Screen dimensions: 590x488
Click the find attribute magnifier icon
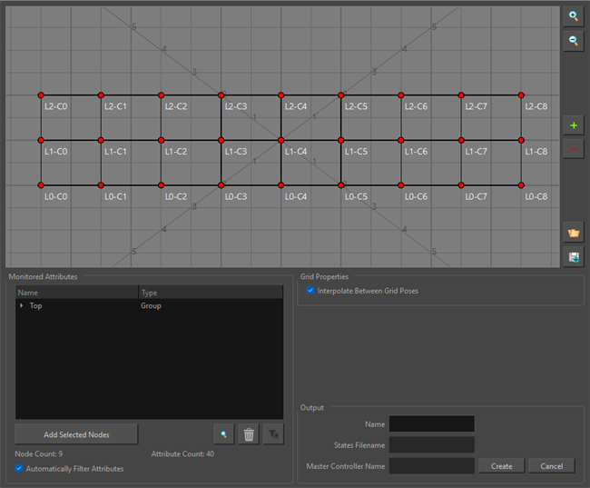(x=224, y=434)
